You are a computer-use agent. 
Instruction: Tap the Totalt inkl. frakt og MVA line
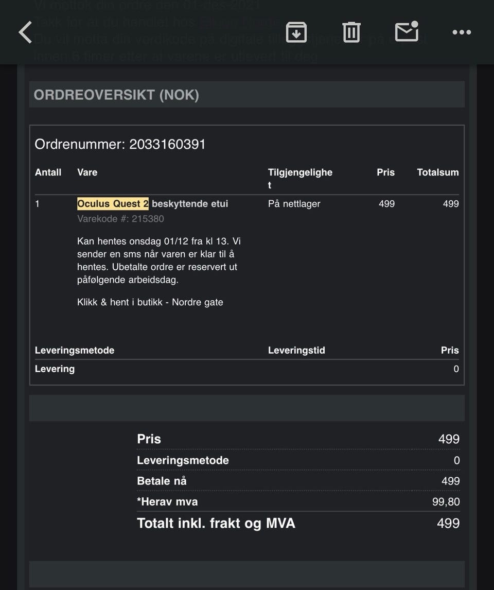point(298,523)
